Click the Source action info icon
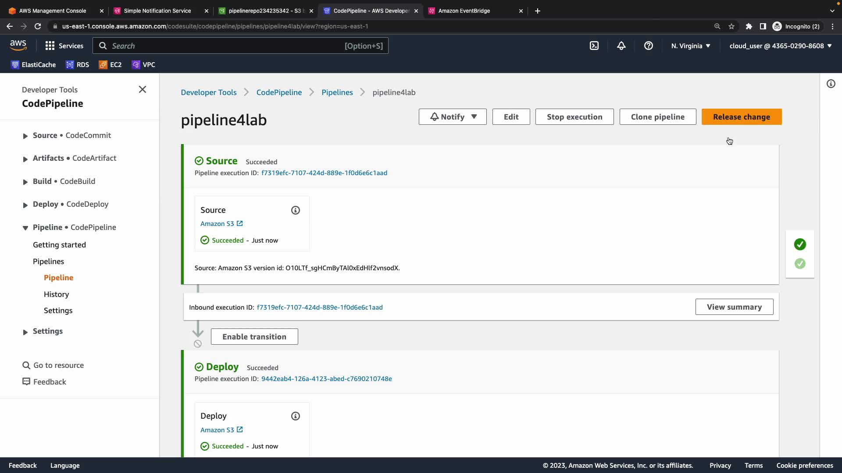842x473 pixels. (x=296, y=210)
